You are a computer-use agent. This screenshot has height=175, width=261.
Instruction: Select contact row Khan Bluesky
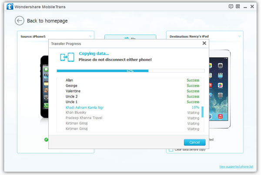click(129, 113)
